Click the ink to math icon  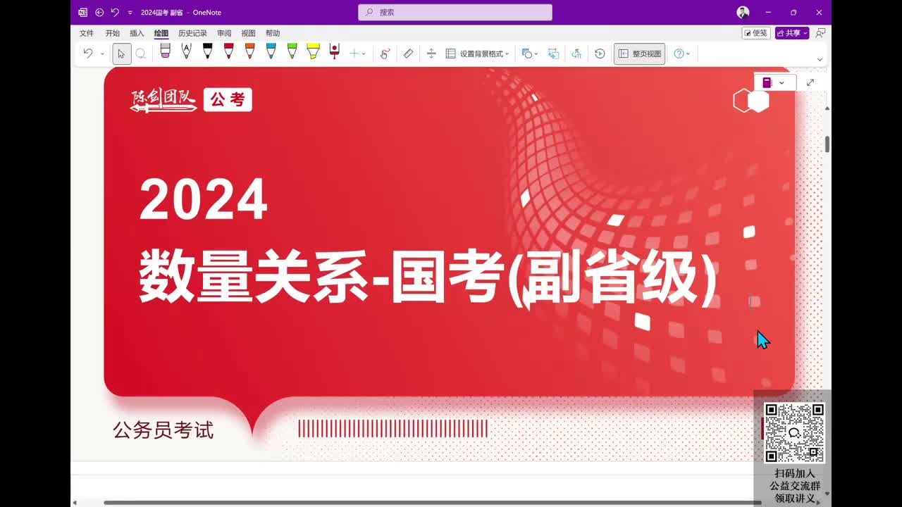point(576,54)
